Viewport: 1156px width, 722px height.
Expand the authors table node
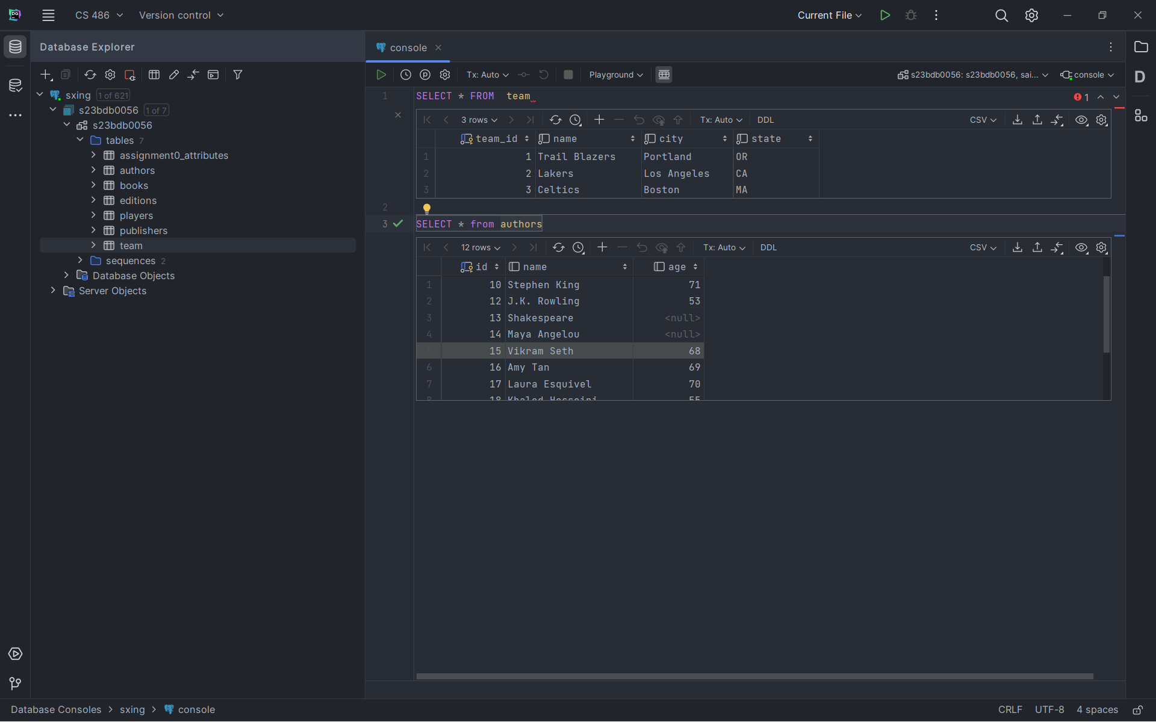93,170
